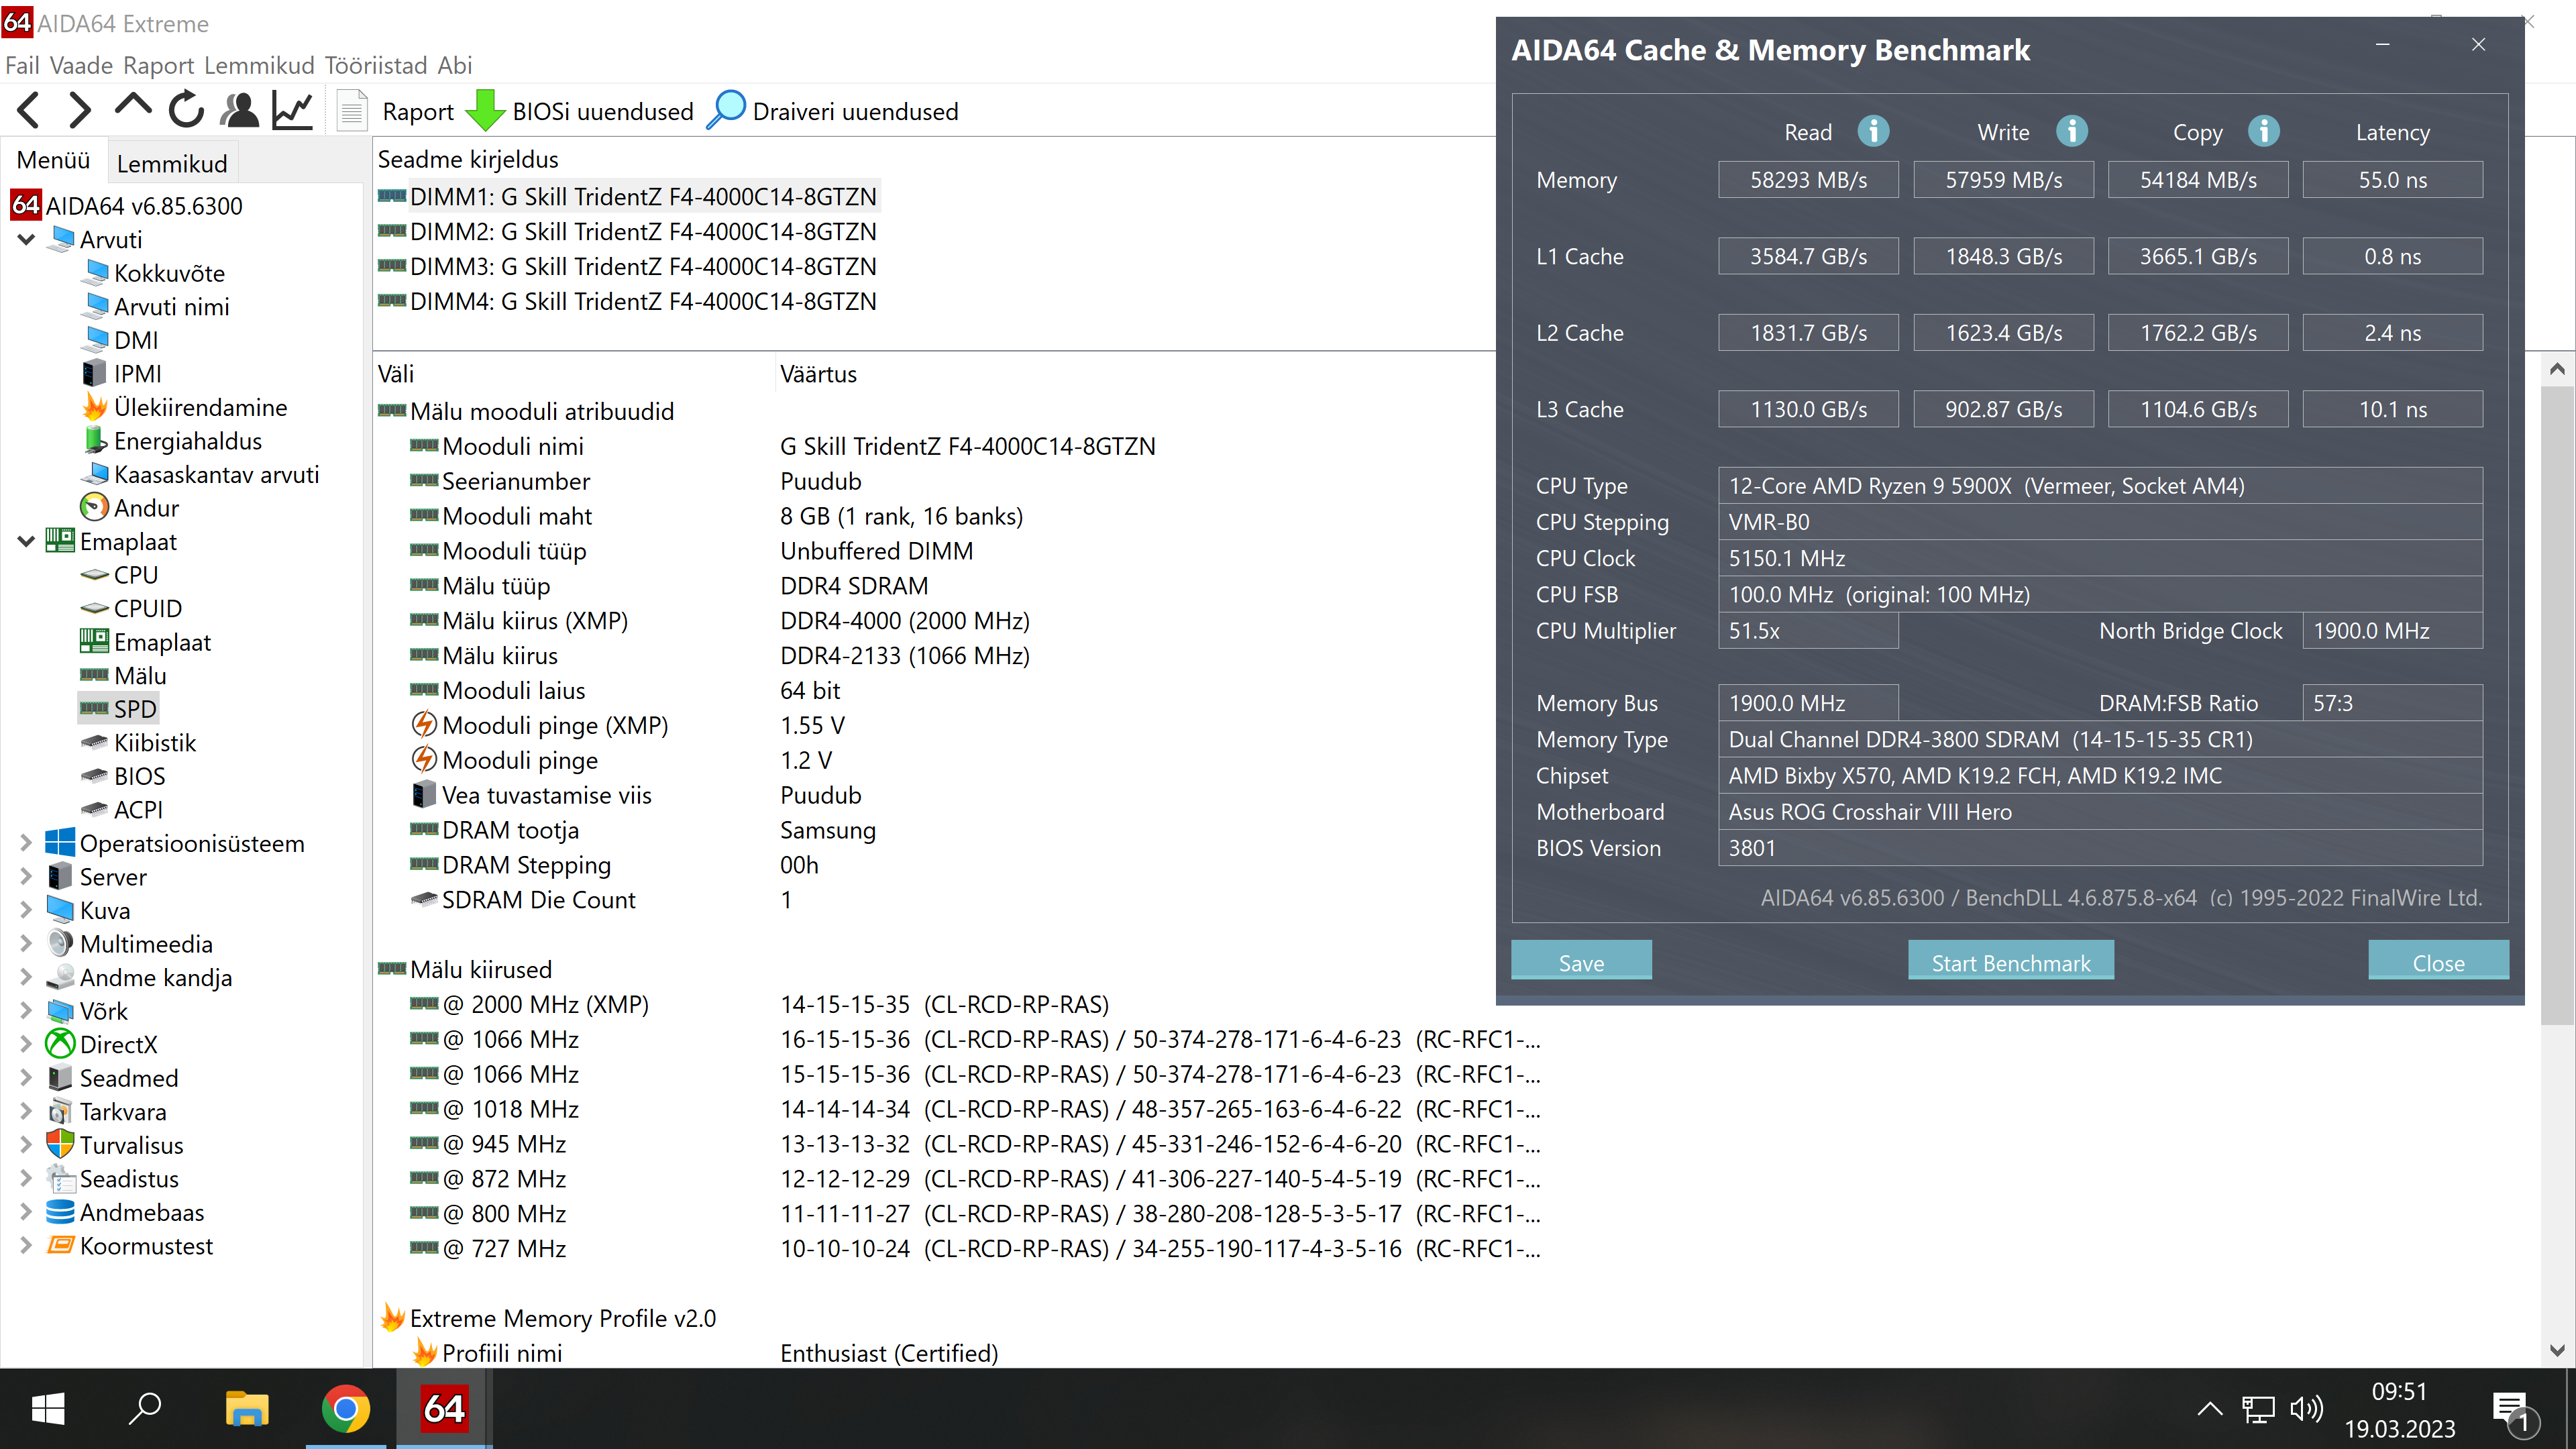The height and width of the screenshot is (1449, 2576).
Task: Show hidden system tray icons
Action: click(x=2210, y=1409)
